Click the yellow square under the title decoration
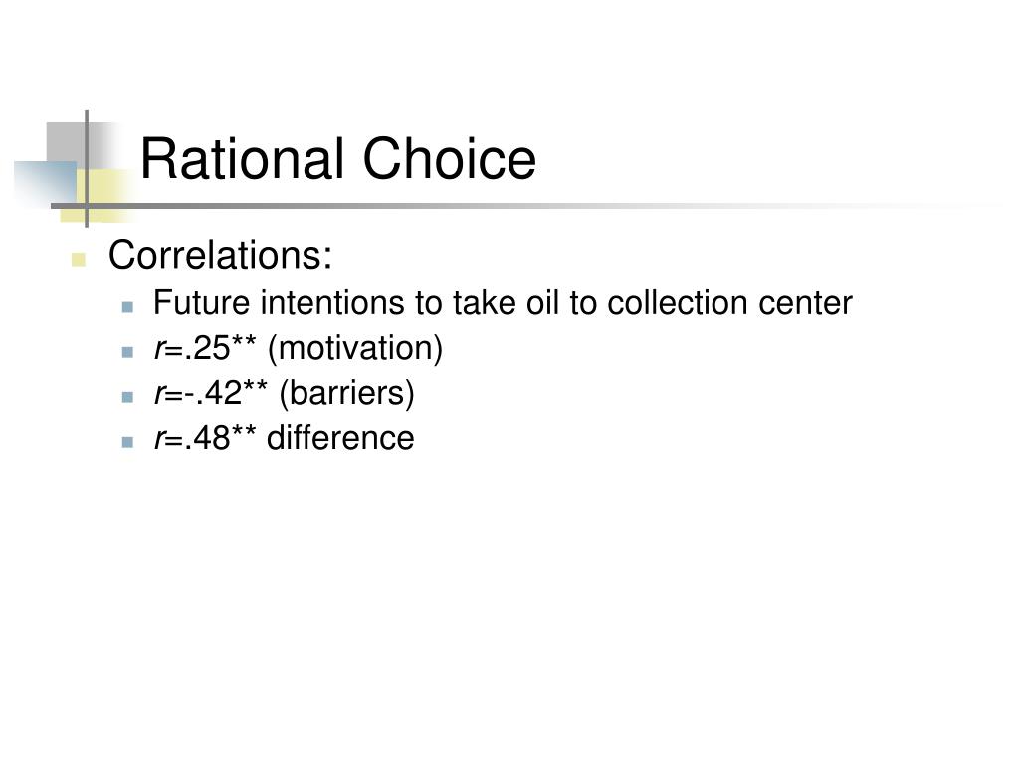Viewport: 1019px width, 764px height. [102, 195]
